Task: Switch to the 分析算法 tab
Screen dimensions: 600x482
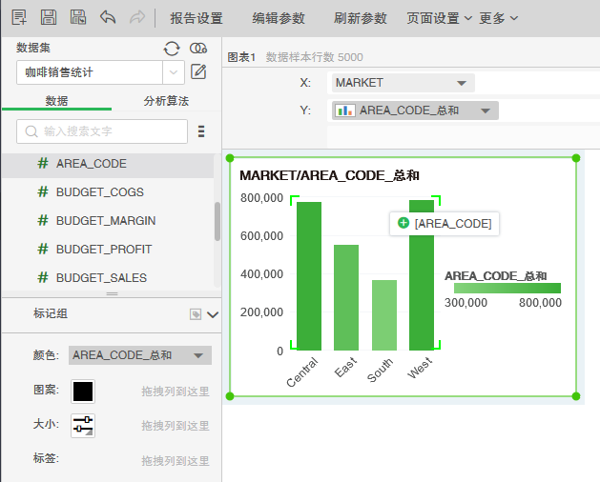Action: [166, 101]
